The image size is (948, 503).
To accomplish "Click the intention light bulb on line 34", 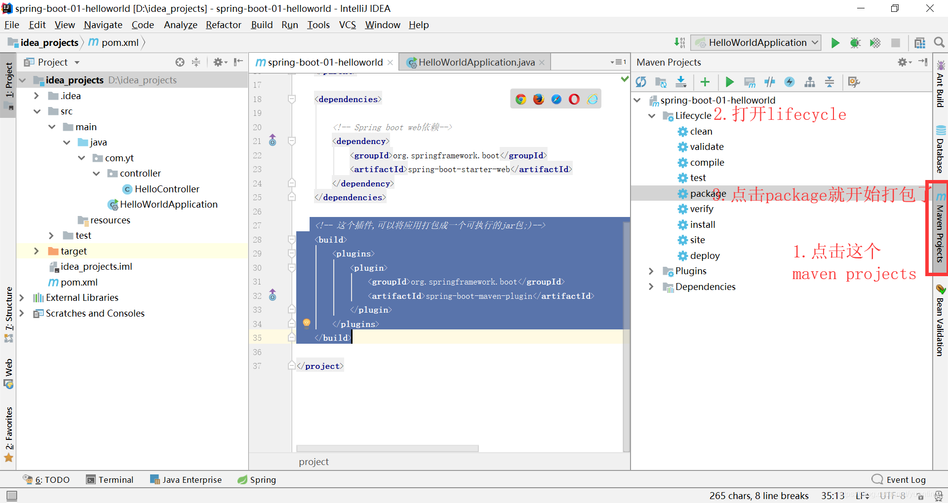I will point(306,323).
